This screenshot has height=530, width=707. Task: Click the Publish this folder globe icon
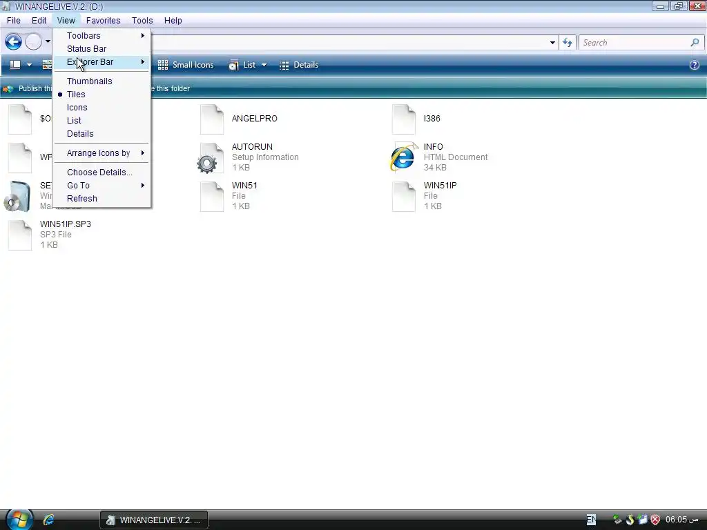coord(8,89)
